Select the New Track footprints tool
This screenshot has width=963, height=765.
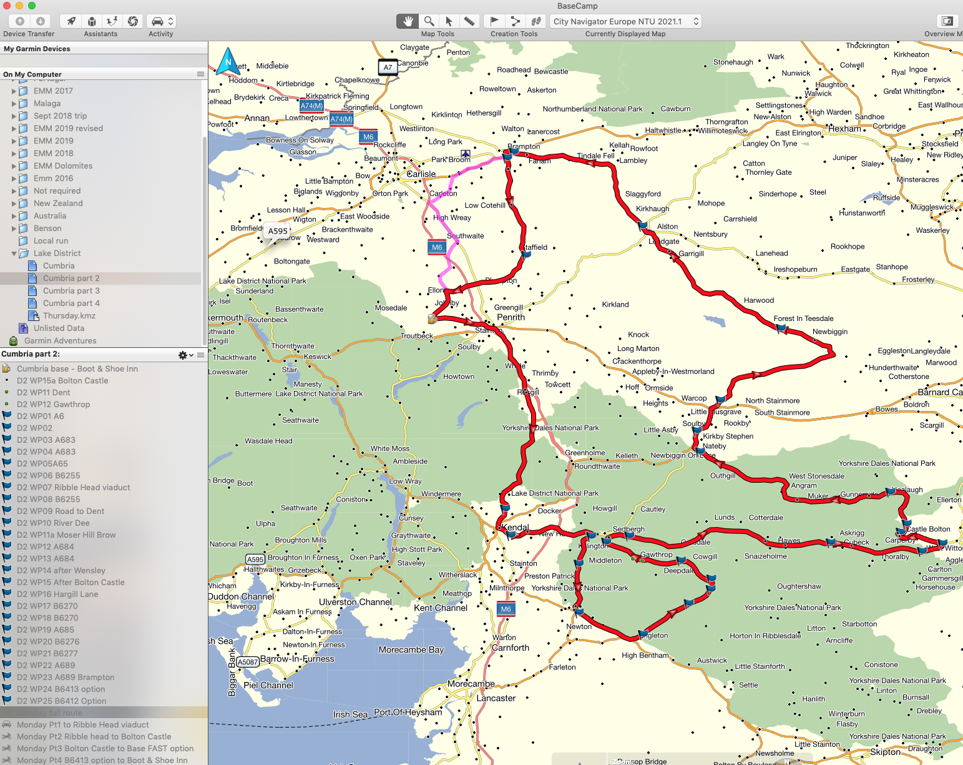[535, 21]
